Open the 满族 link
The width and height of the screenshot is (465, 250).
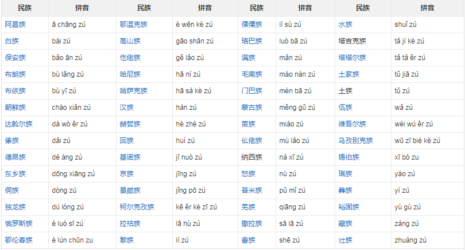pyautogui.click(x=248, y=58)
